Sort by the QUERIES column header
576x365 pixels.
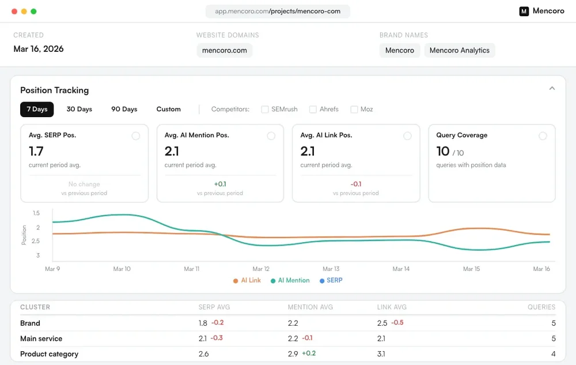(541, 307)
